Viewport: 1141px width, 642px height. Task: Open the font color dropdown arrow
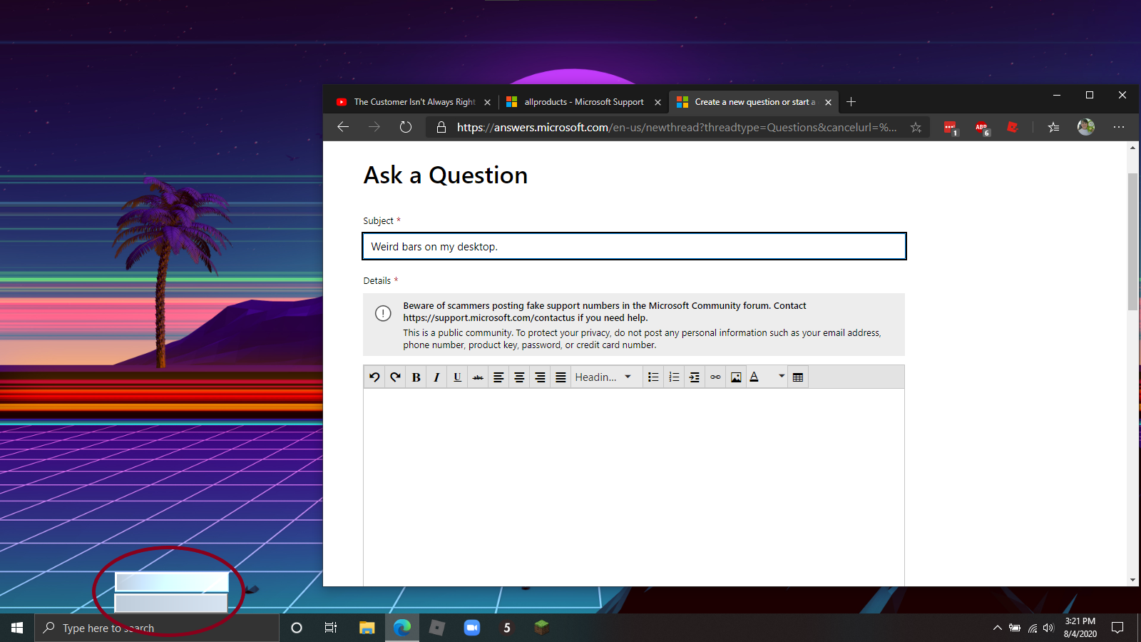(x=782, y=376)
